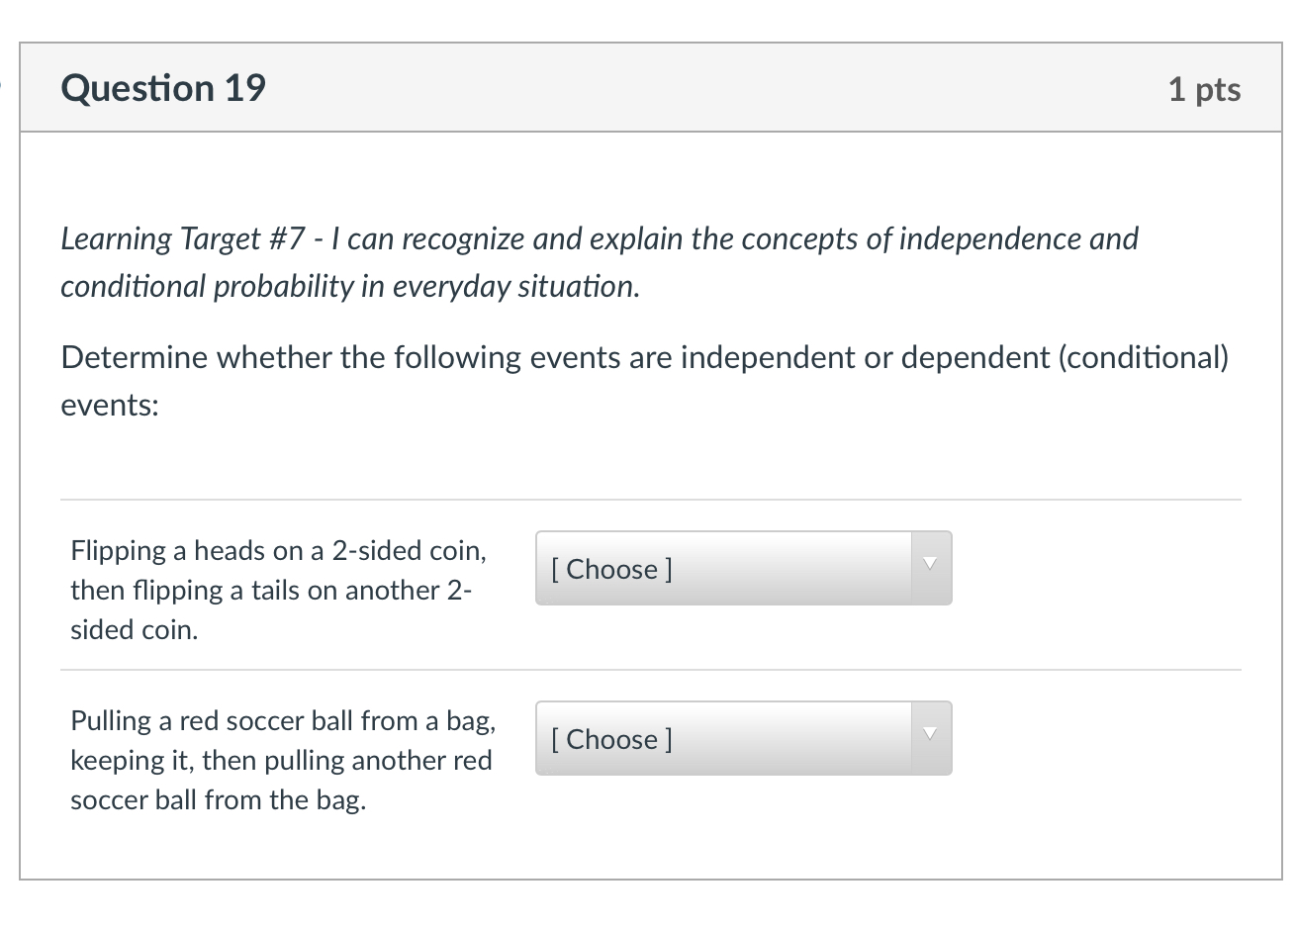The image size is (1297, 930).
Task: Expand the dropdown beside the coin flipping scenario
Action: [x=742, y=568]
